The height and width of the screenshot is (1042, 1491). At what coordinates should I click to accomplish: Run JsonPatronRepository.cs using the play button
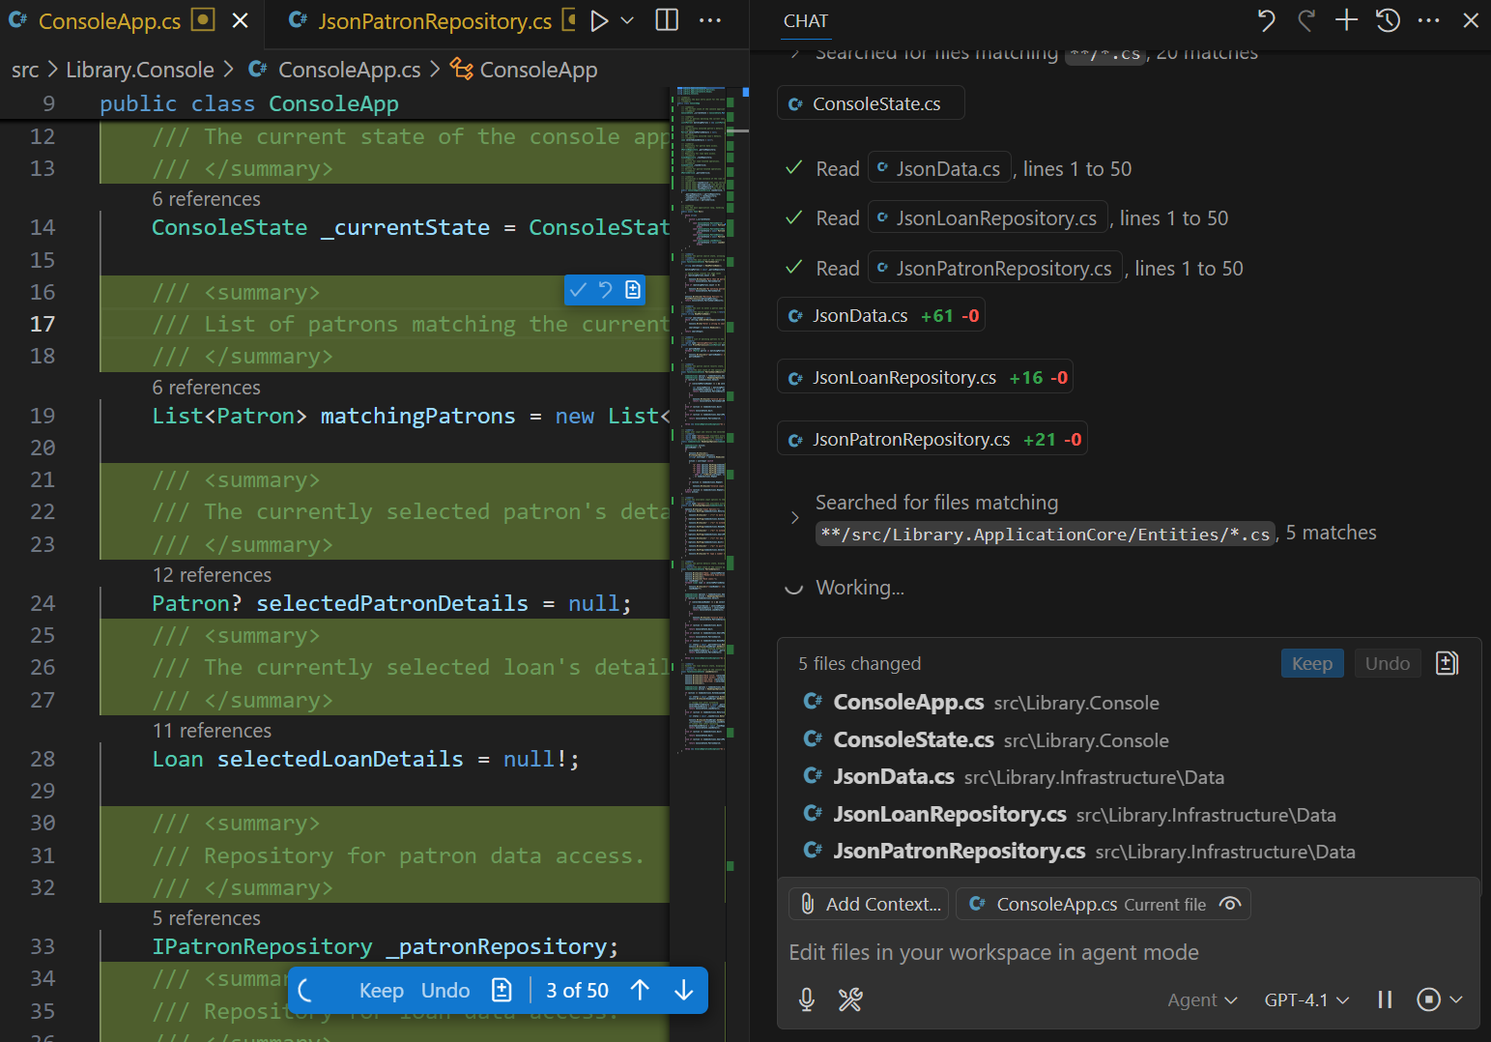(x=601, y=20)
